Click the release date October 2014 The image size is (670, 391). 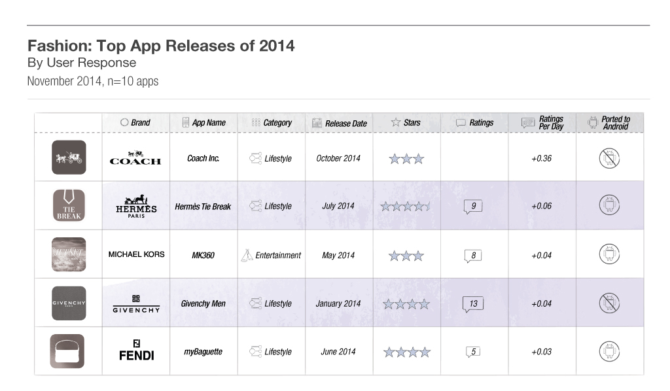pyautogui.click(x=338, y=158)
